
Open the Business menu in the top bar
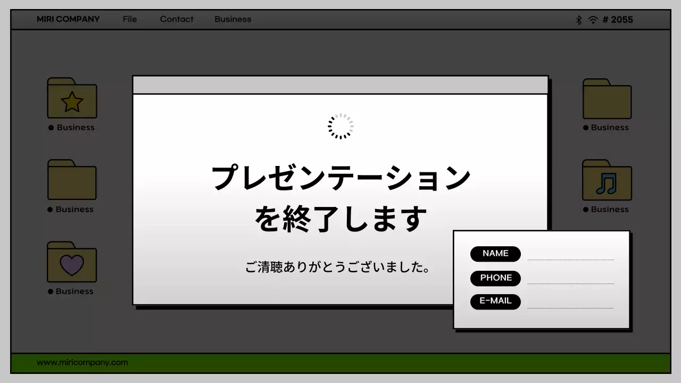coord(232,19)
